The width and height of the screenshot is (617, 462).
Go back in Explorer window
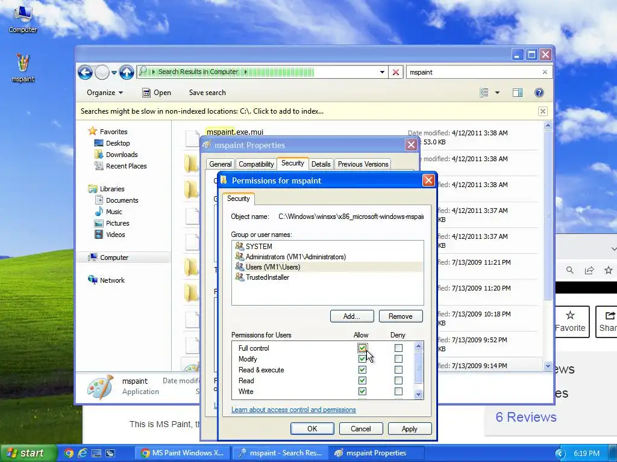click(85, 72)
